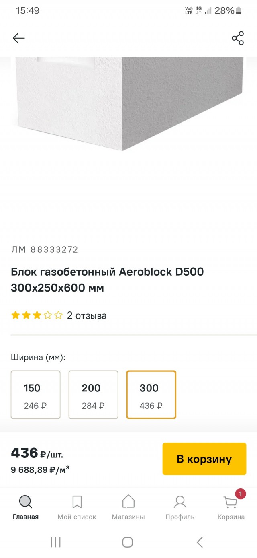257x558 pixels.
Task: Tap the product code ЛМ 88333272
Action: 44,249
